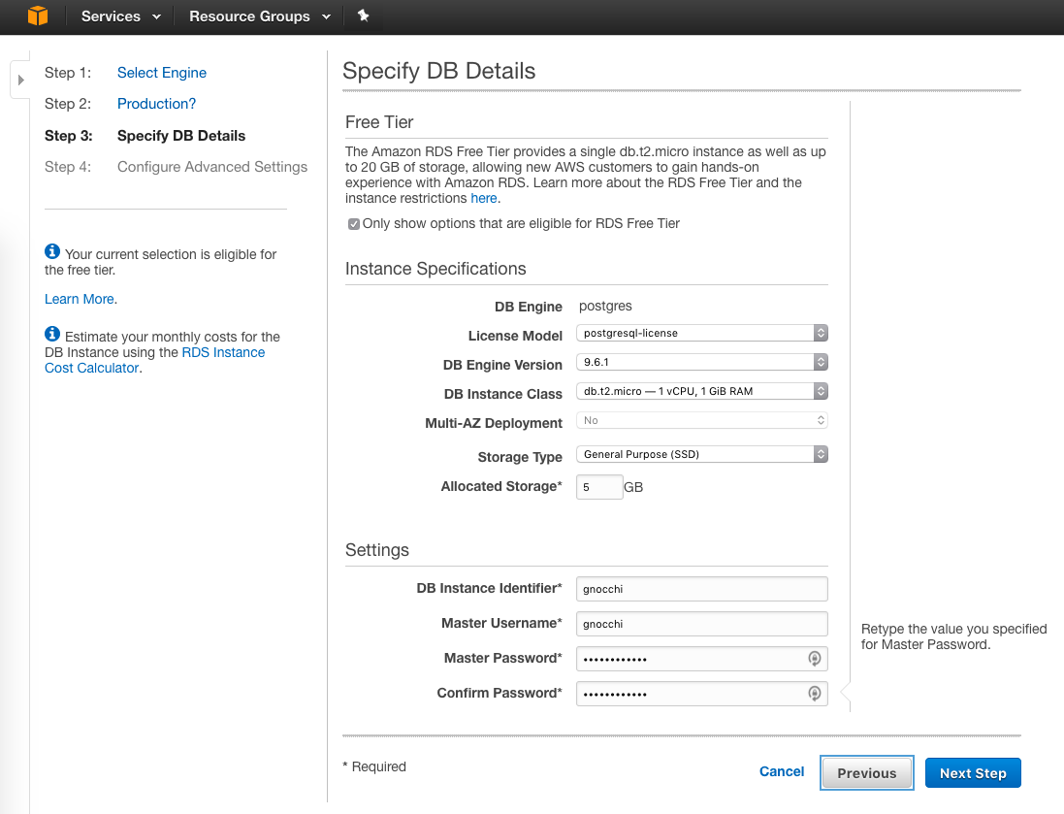Open the License Model dropdown
Screen dimensions: 1064x814
(x=701, y=333)
